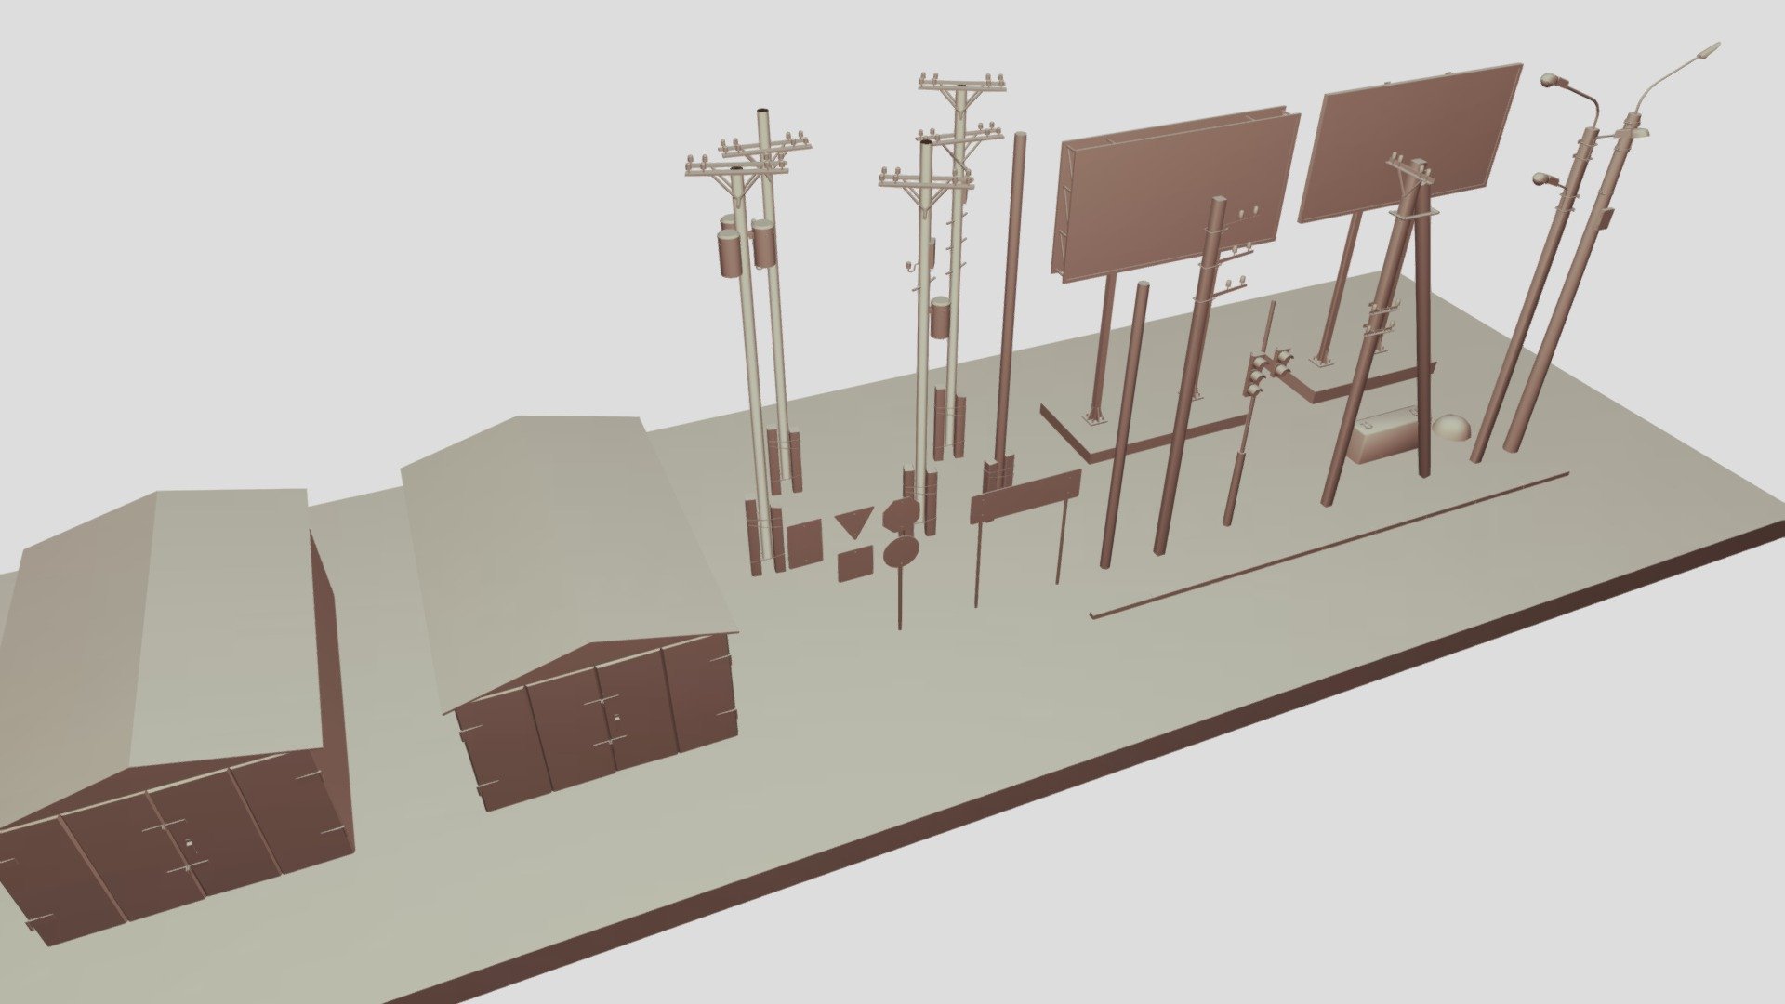1785x1004 pixels.
Task: Click the wide rectangular sign on two posts
Action: click(1025, 495)
